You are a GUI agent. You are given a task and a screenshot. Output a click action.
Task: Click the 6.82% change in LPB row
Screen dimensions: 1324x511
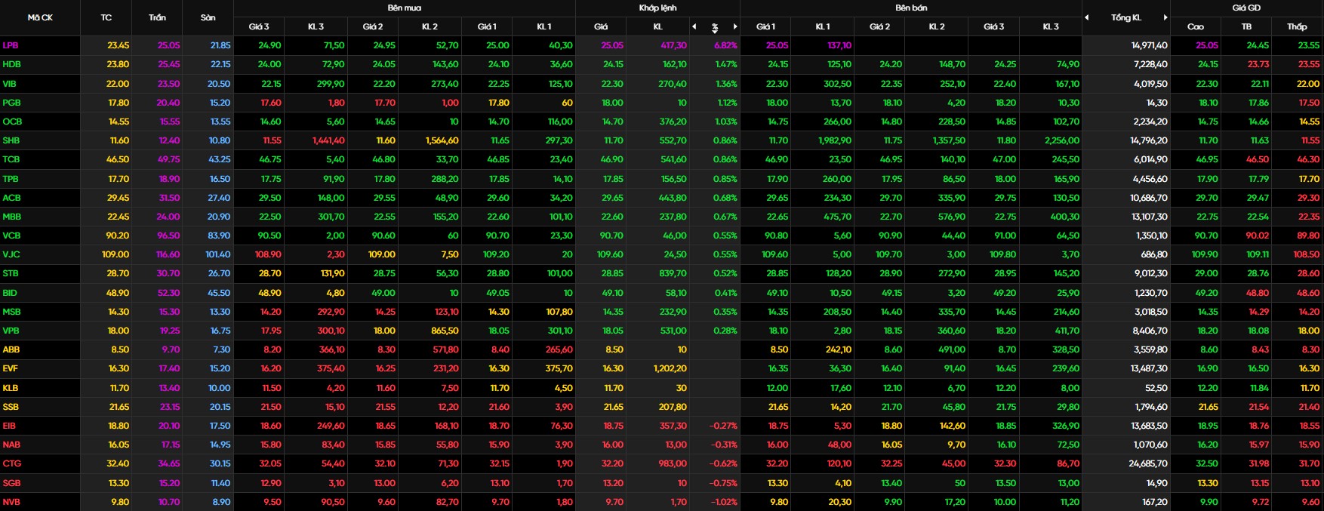pos(725,45)
